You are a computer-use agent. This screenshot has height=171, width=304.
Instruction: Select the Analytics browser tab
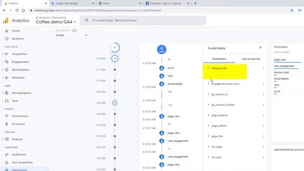tap(24, 3)
